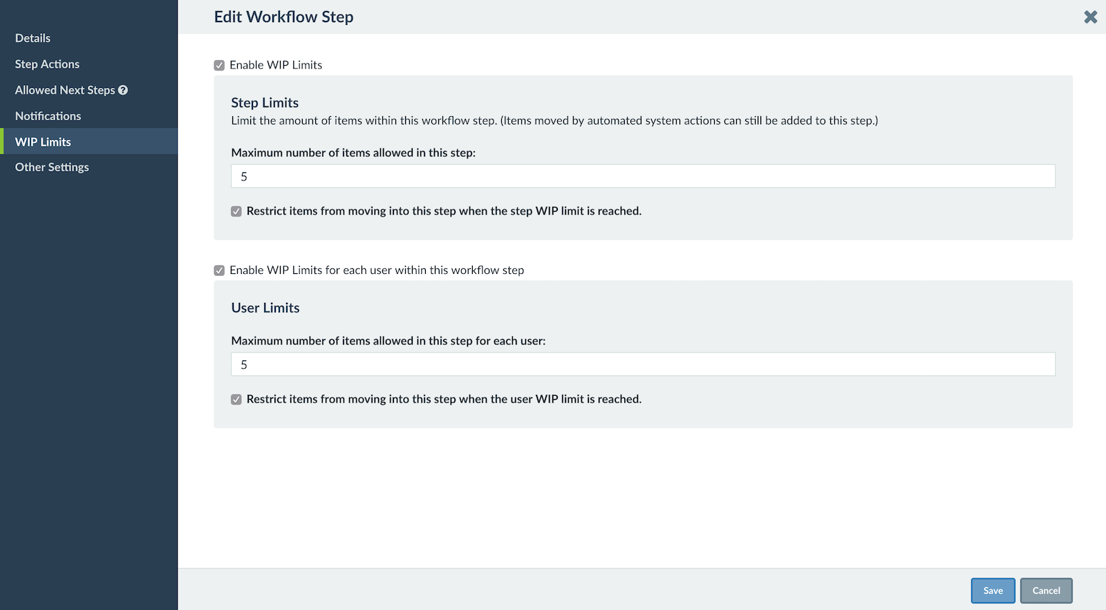Click the Step Limits description text

coord(553,120)
